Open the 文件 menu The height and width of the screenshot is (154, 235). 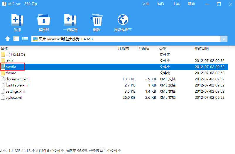pos(146,4)
